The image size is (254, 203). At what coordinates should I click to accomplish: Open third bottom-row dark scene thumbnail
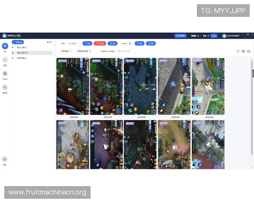tap(140, 145)
